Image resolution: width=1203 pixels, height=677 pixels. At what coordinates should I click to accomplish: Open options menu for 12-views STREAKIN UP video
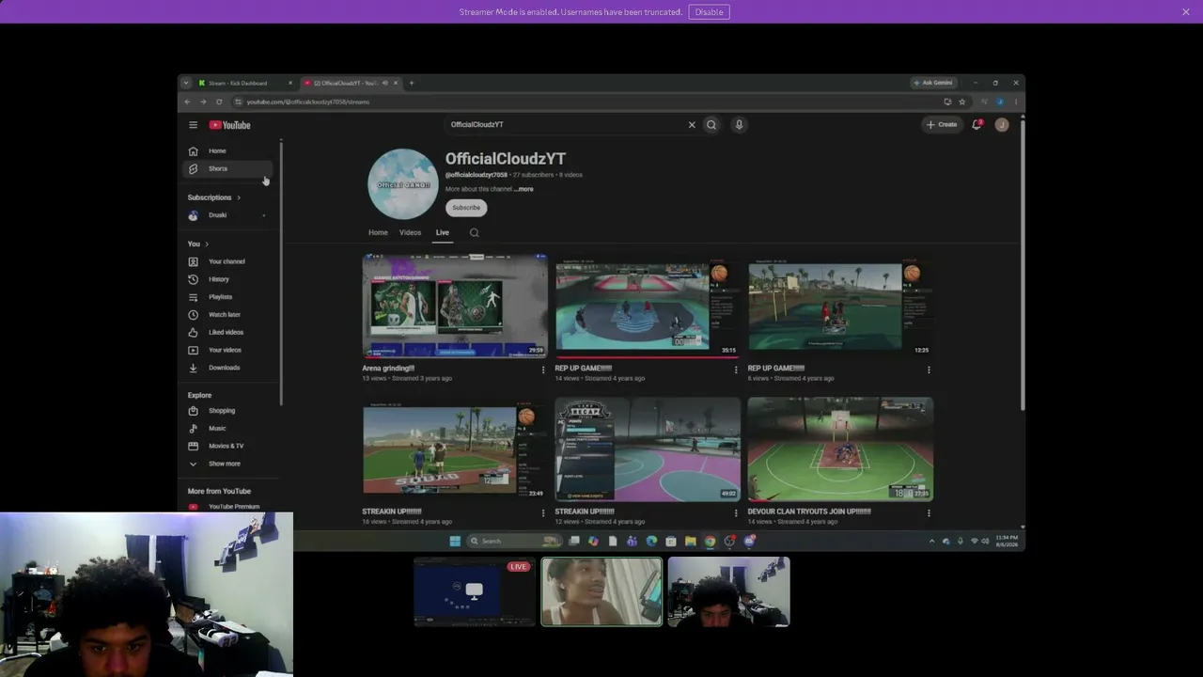[x=736, y=512]
